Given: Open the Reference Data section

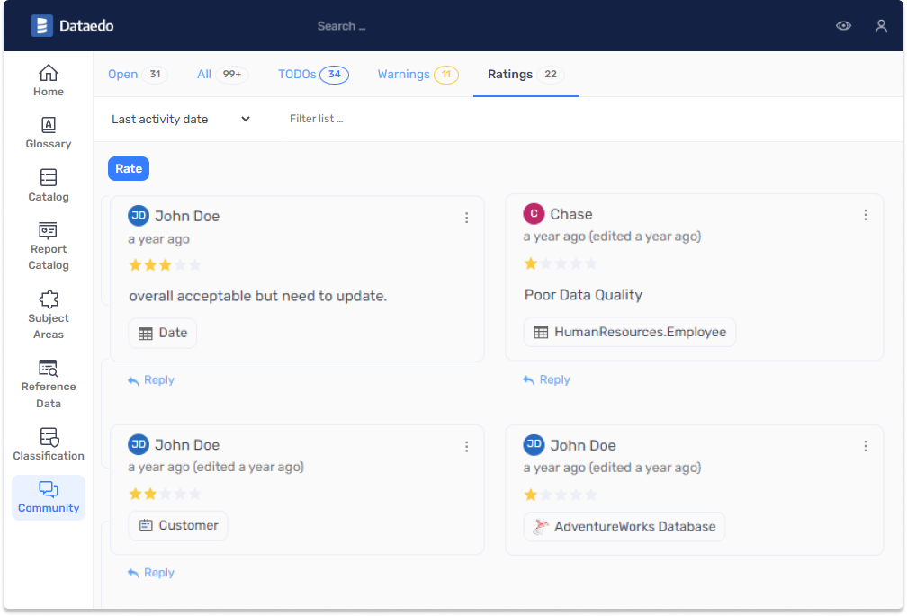Looking at the screenshot, I should point(49,379).
